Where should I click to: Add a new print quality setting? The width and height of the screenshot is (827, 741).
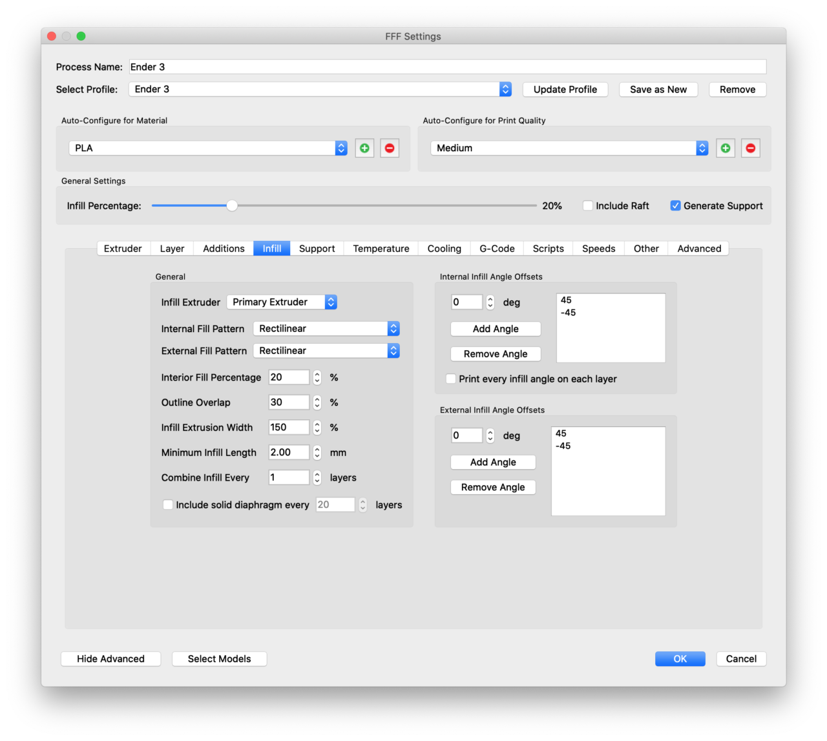pyautogui.click(x=725, y=148)
